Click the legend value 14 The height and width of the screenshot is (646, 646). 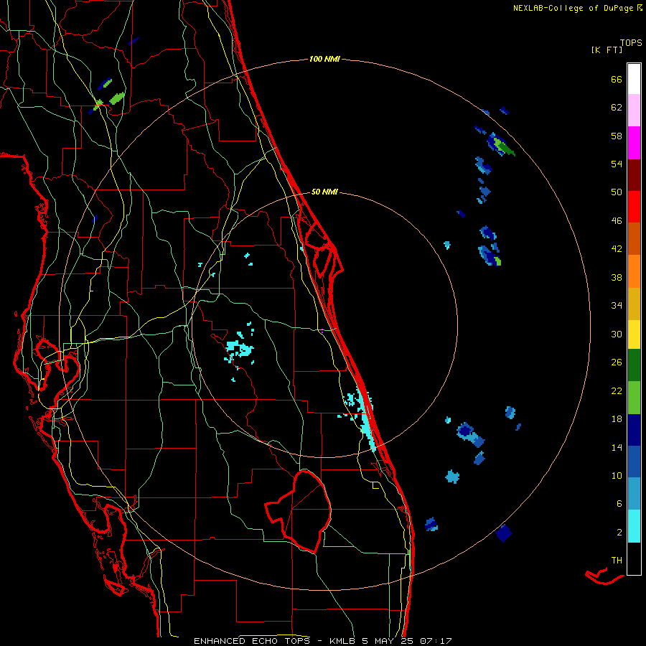(617, 447)
